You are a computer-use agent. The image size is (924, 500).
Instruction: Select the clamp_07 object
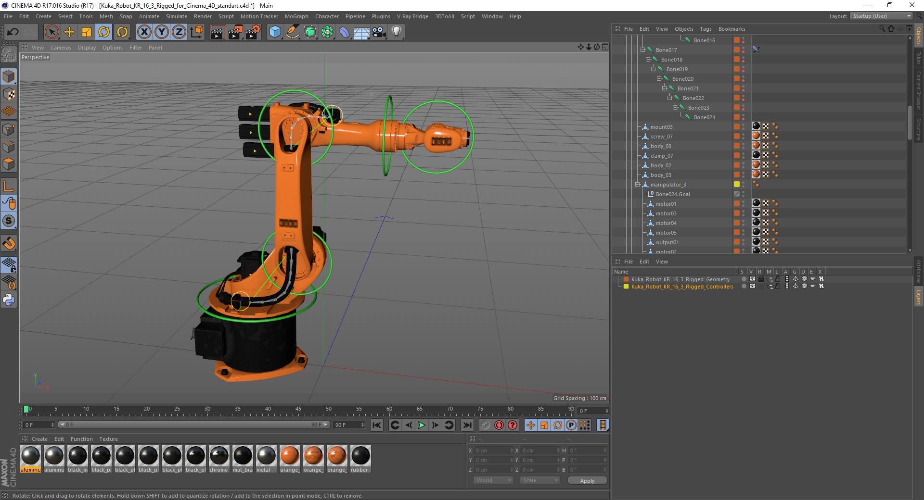662,156
